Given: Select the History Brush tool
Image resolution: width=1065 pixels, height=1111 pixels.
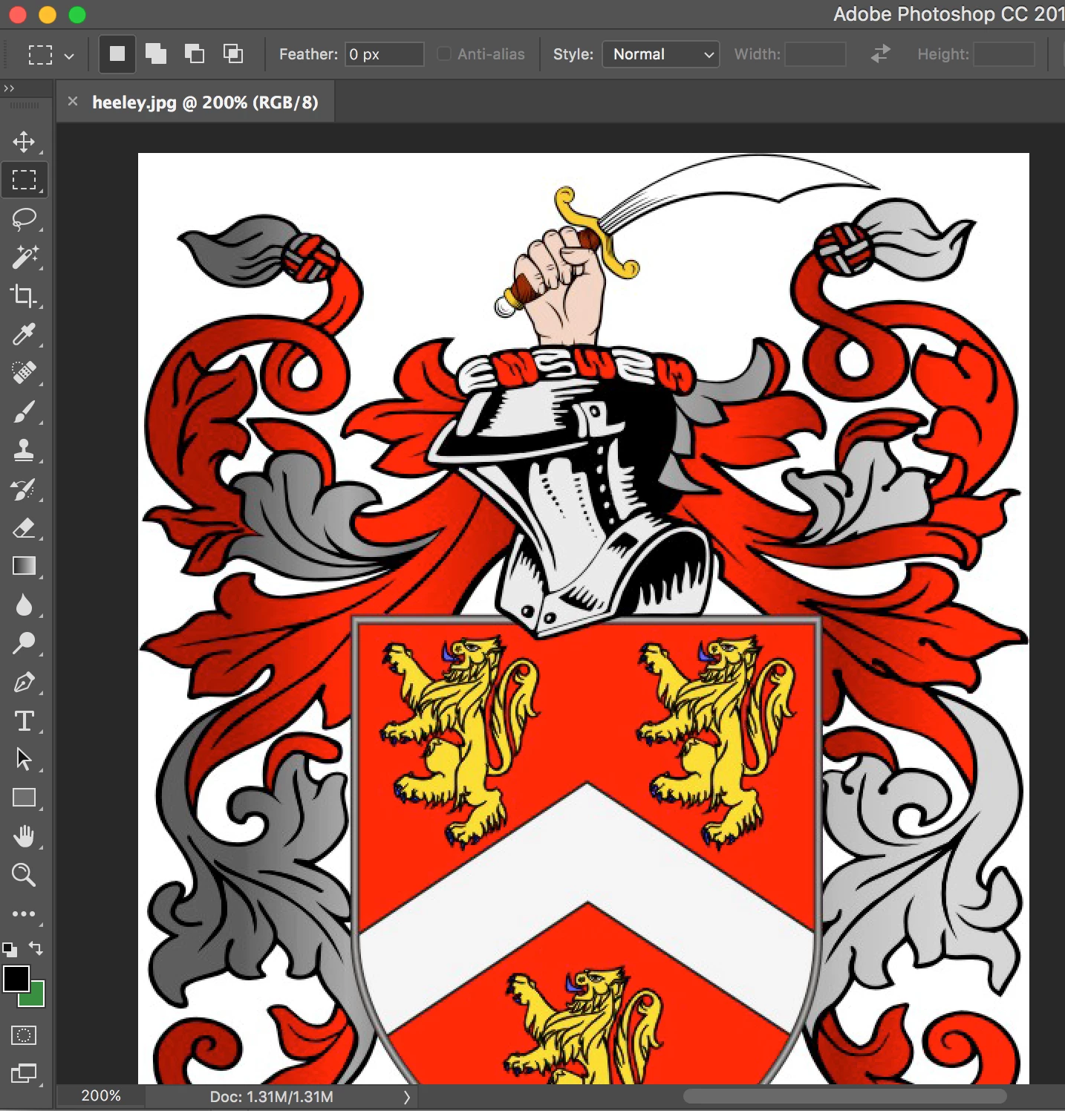Looking at the screenshot, I should (24, 489).
